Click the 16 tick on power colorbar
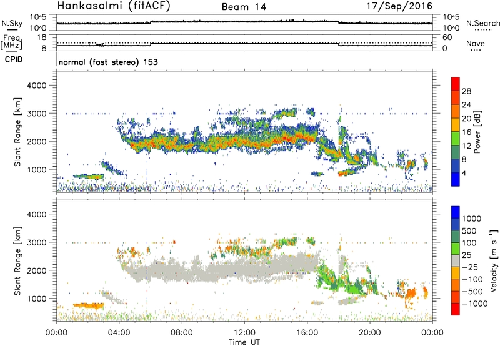Viewport: 500px width, 346px height. (466, 132)
